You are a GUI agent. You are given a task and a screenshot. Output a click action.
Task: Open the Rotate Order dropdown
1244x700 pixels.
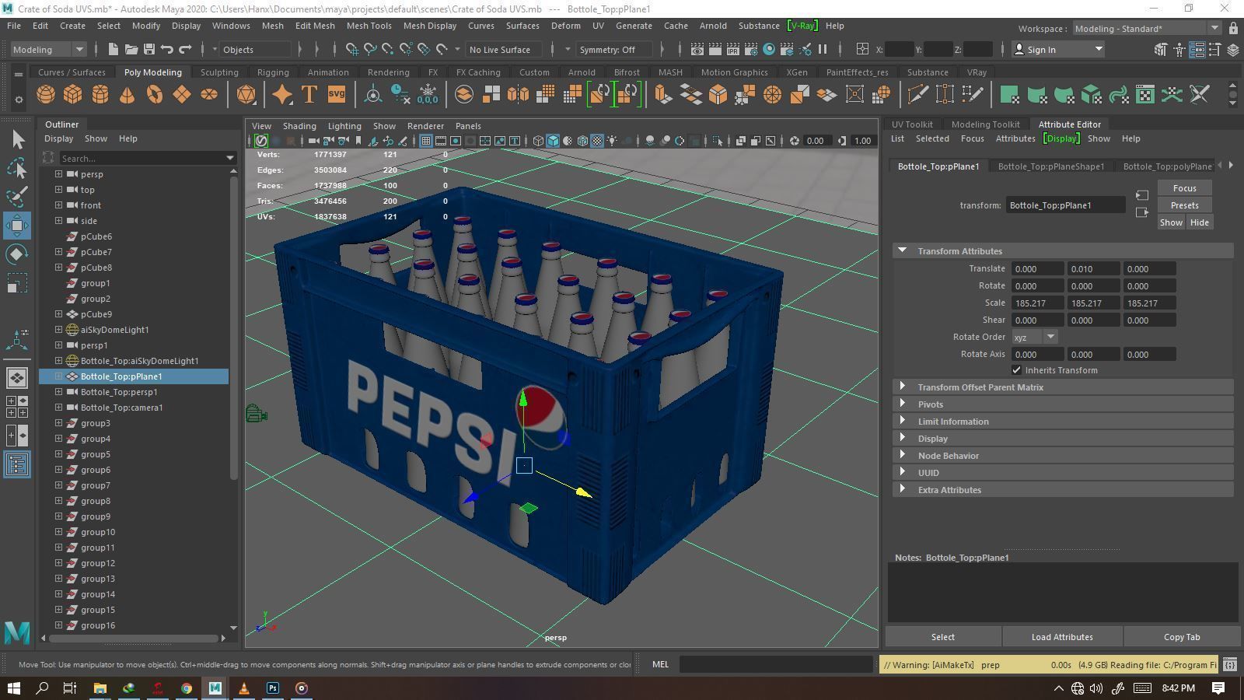point(1034,338)
